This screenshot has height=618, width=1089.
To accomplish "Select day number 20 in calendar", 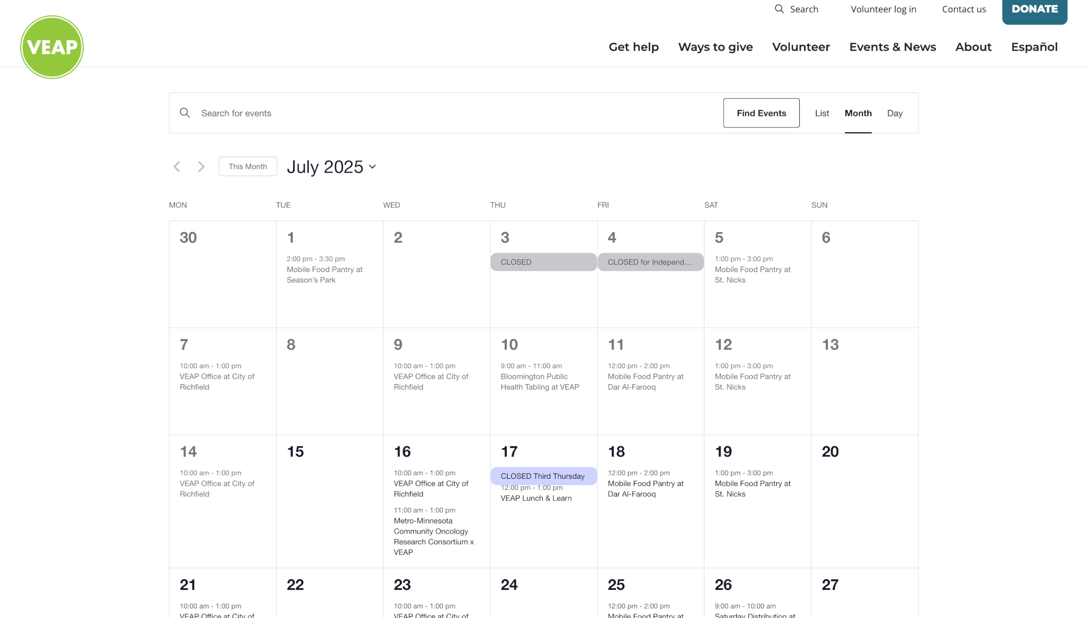I will 830,452.
